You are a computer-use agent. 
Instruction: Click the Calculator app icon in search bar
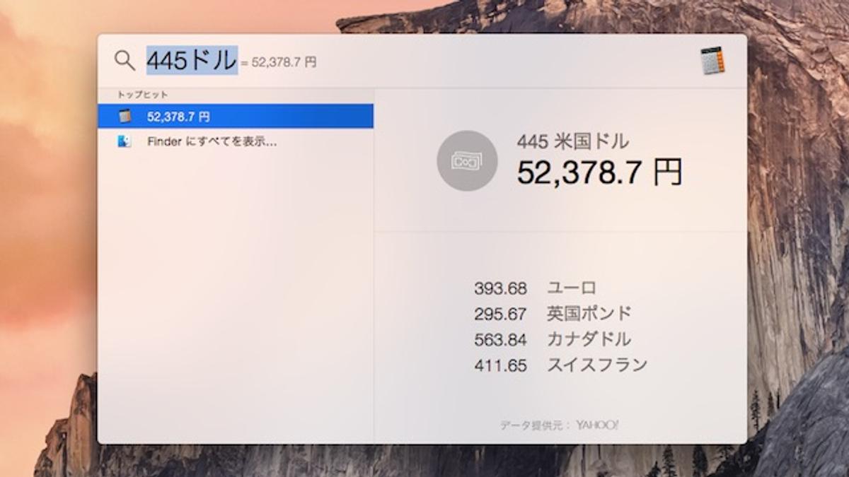coord(713,61)
